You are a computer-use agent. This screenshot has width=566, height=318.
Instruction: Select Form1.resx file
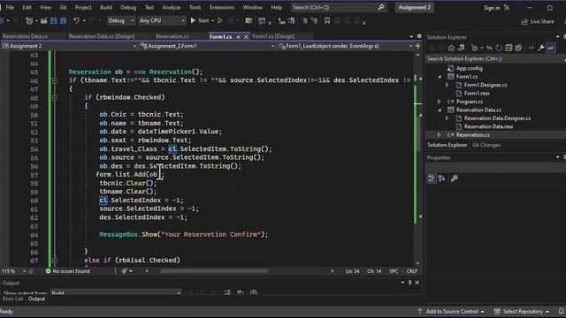pos(477,94)
